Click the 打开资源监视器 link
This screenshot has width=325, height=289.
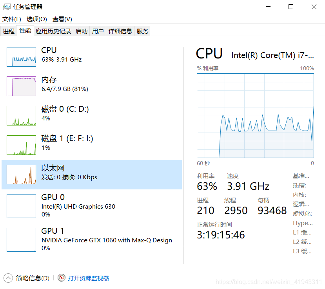[x=89, y=278]
